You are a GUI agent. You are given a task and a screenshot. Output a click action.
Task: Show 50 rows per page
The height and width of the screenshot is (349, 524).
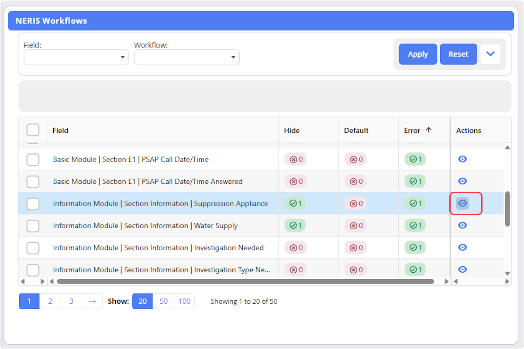pyautogui.click(x=163, y=301)
